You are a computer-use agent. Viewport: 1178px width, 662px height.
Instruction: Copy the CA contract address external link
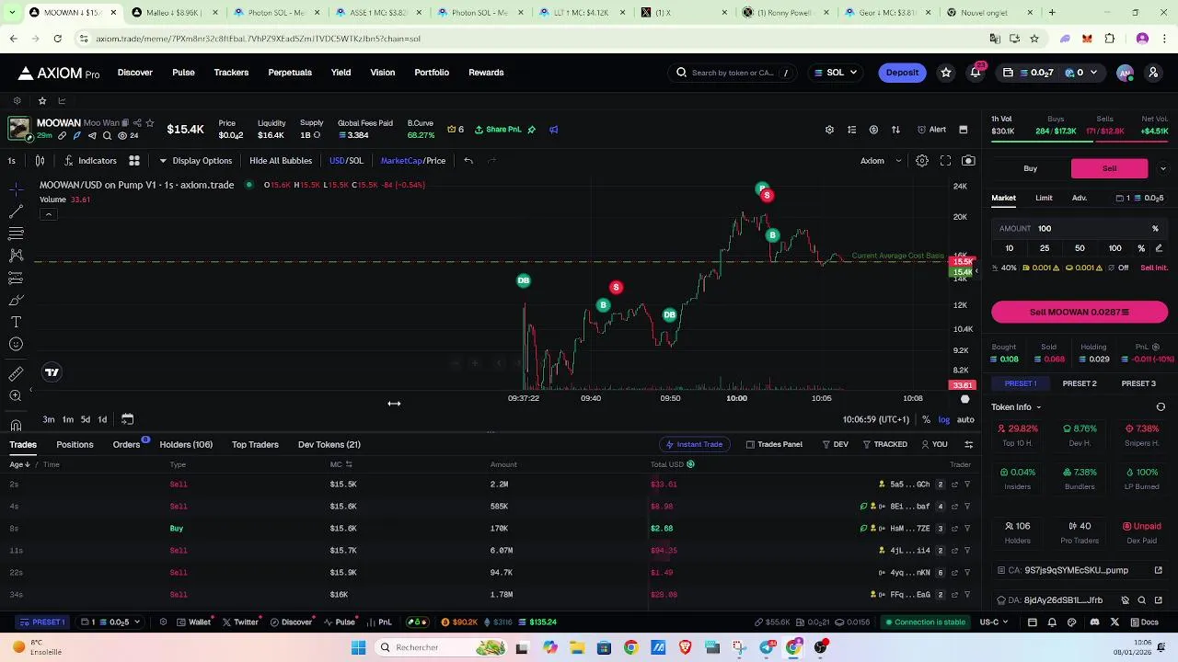coord(1159,570)
